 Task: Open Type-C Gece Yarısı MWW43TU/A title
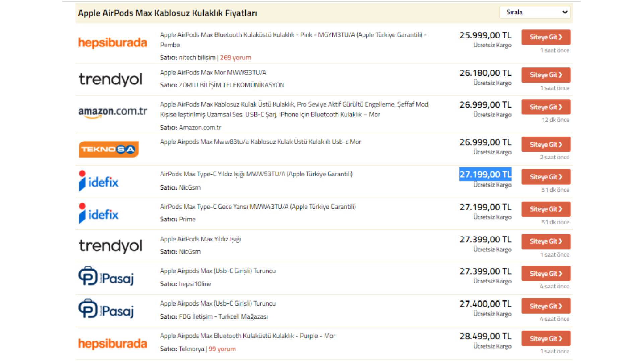point(258,207)
